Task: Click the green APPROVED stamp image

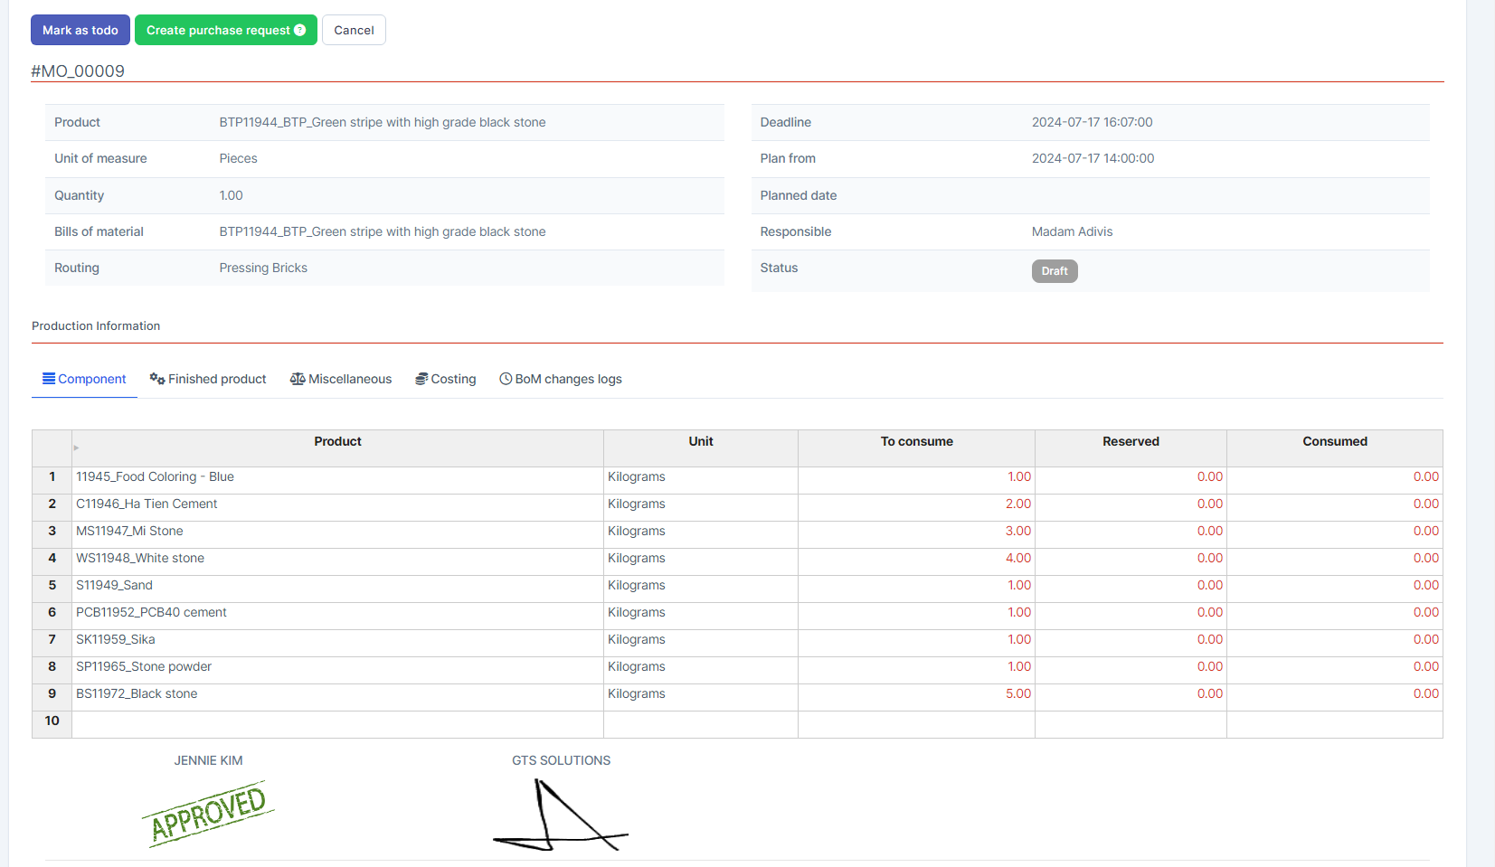Action: (208, 814)
